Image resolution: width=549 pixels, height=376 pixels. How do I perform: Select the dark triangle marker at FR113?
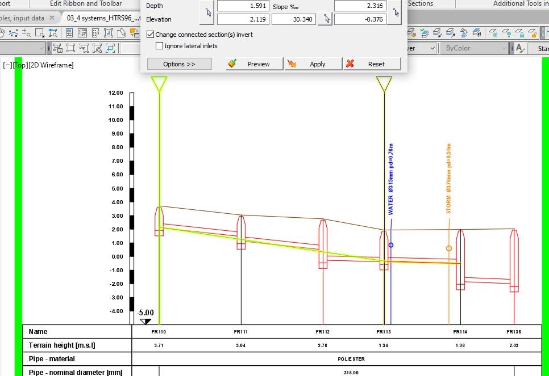coord(384,84)
